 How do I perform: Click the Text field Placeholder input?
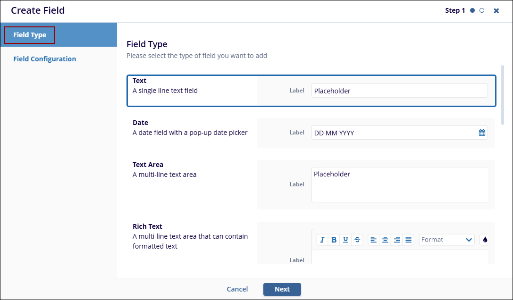pyautogui.click(x=399, y=91)
